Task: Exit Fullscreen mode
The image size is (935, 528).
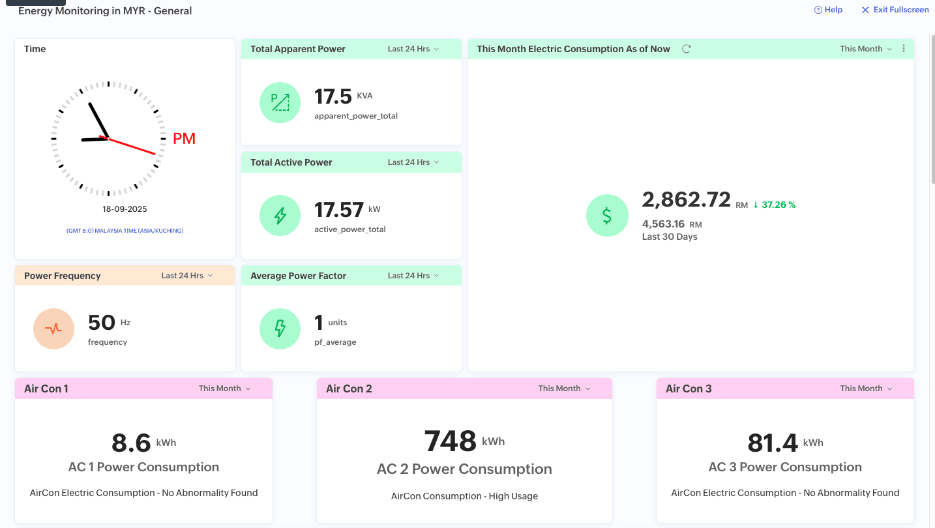Action: (895, 10)
